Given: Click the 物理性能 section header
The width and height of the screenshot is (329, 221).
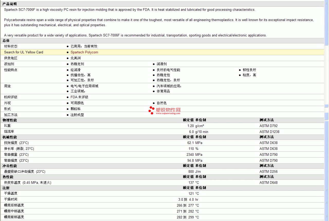Looking at the screenshot, I should 10,120.
